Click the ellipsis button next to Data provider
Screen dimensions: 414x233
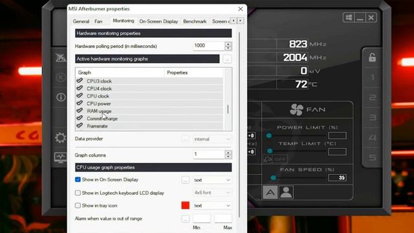185,139
